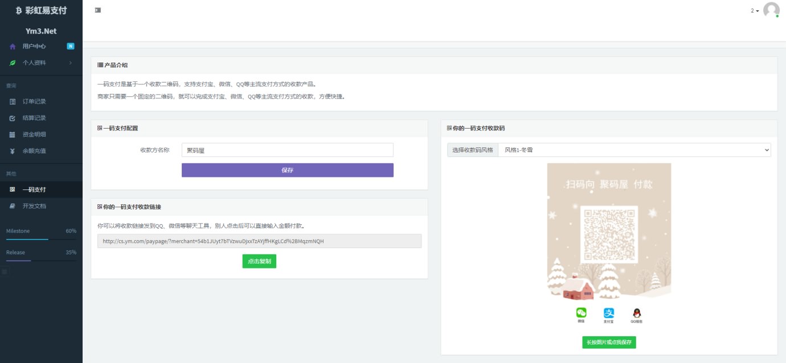Click the green 点击复制 button
The height and width of the screenshot is (363, 786).
[259, 261]
